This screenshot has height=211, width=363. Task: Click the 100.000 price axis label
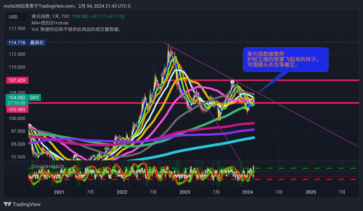coord(17,118)
